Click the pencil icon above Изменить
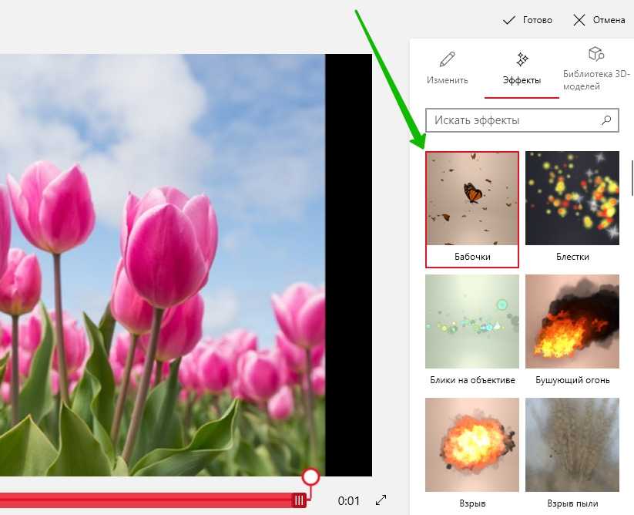634x515 pixels. (447, 59)
